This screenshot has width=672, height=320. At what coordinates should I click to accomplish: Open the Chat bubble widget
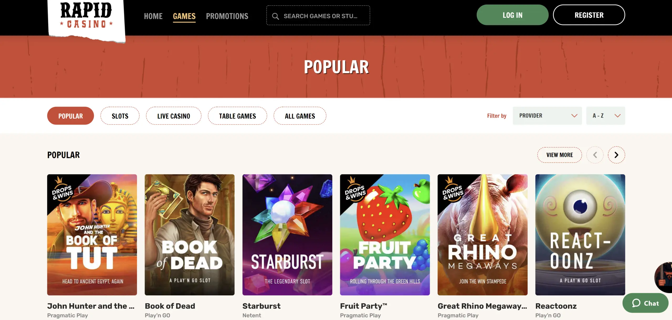pos(645,303)
